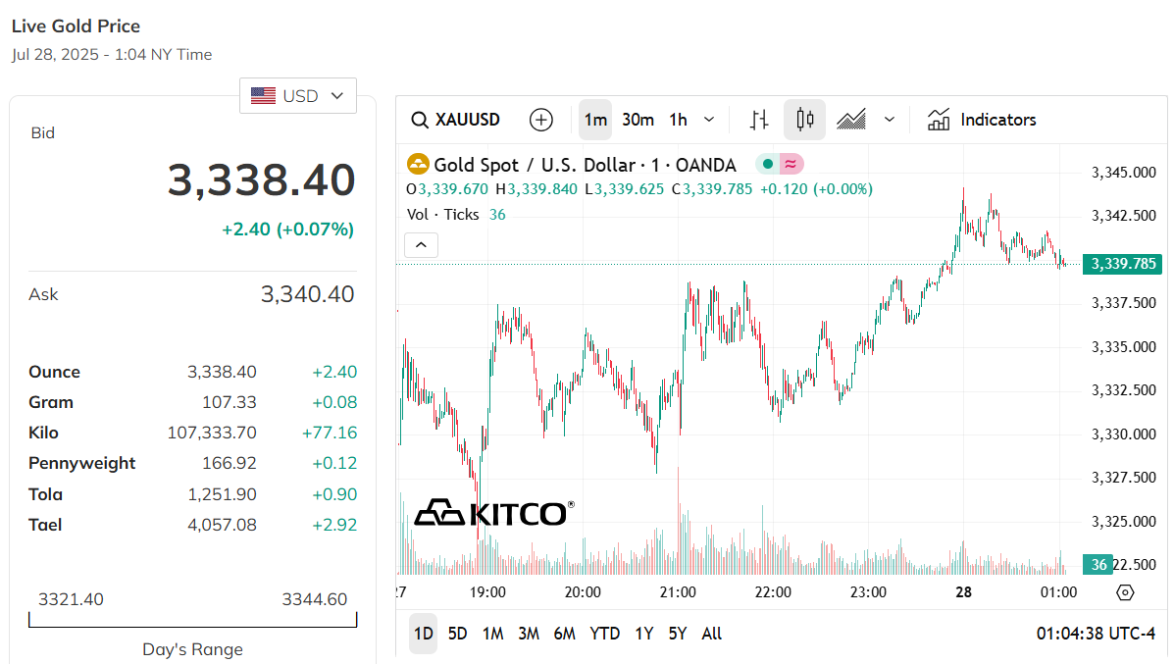The image size is (1174, 664).
Task: Open chart settings hexagon icon
Action: pyautogui.click(x=1125, y=592)
